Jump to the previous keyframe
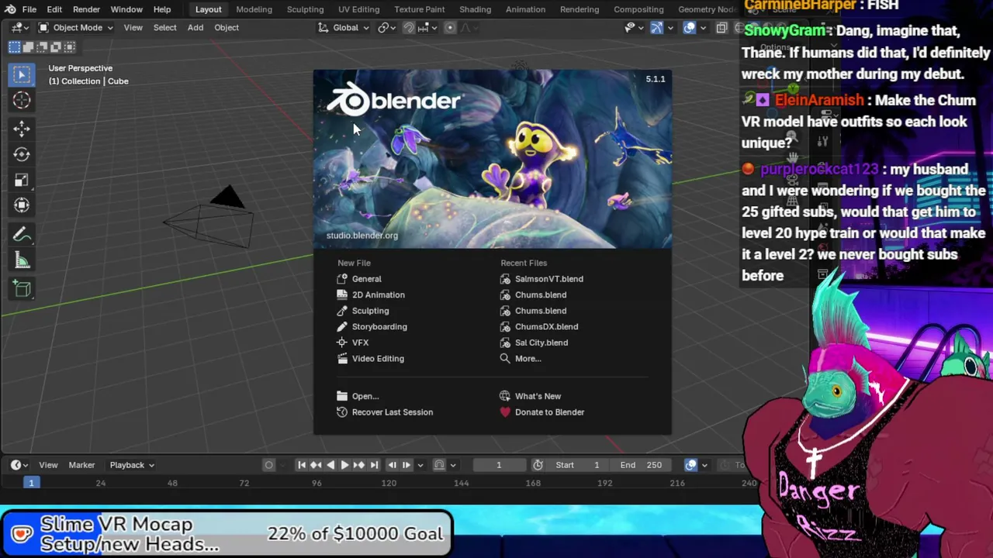993x558 pixels. (316, 465)
